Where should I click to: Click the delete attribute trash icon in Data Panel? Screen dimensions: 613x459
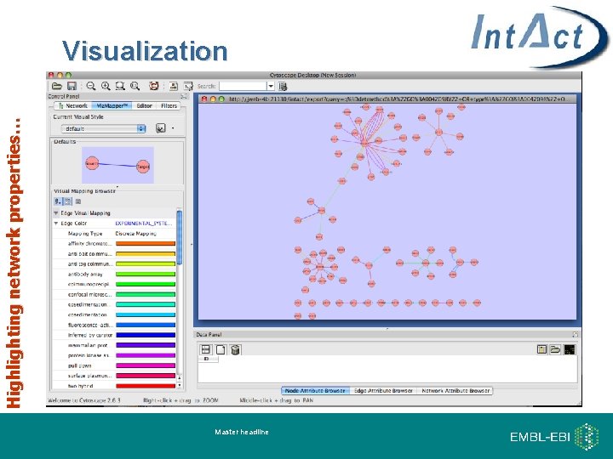235,349
